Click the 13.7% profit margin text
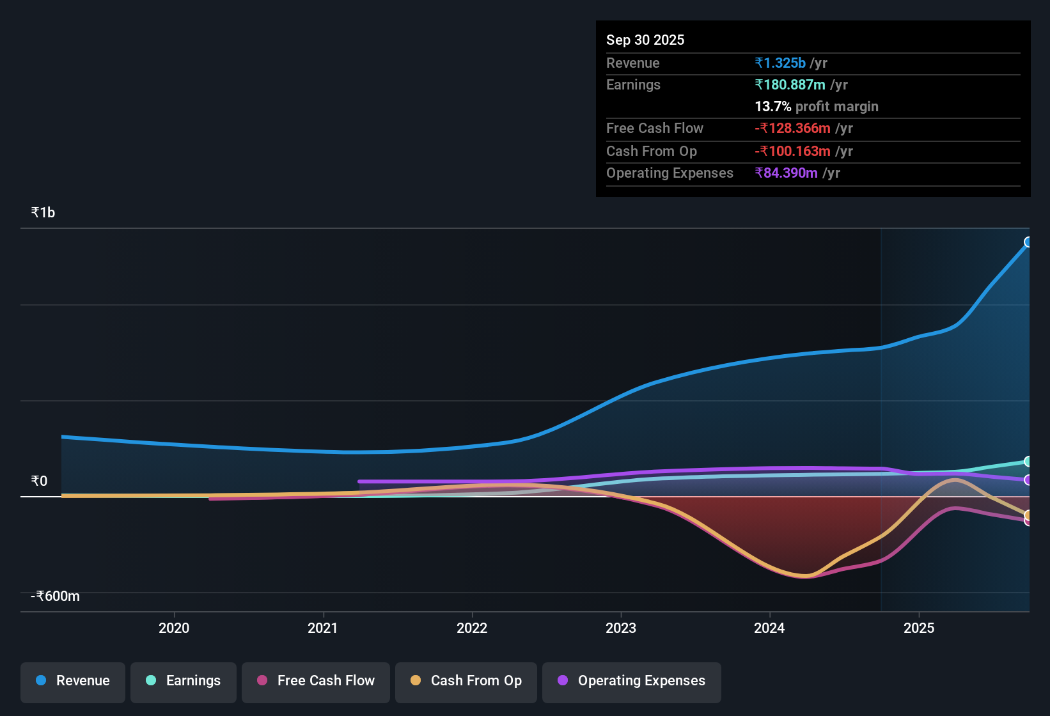Viewport: 1050px width, 716px height. click(816, 106)
